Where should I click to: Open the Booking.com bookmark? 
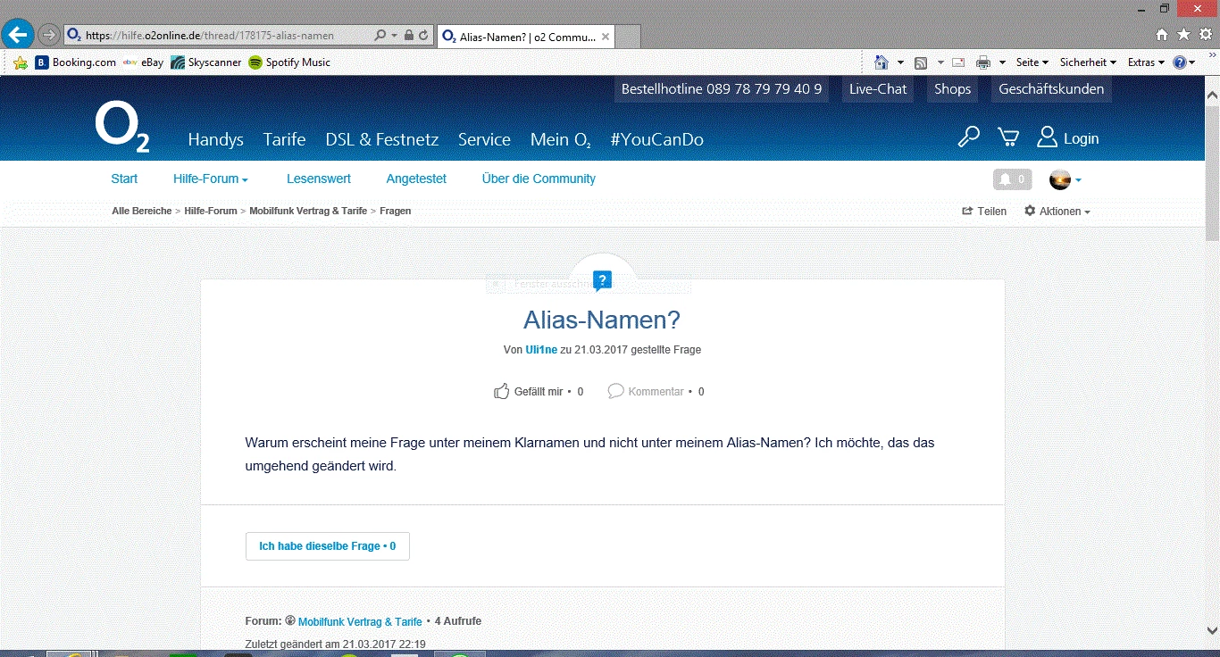[x=76, y=62]
